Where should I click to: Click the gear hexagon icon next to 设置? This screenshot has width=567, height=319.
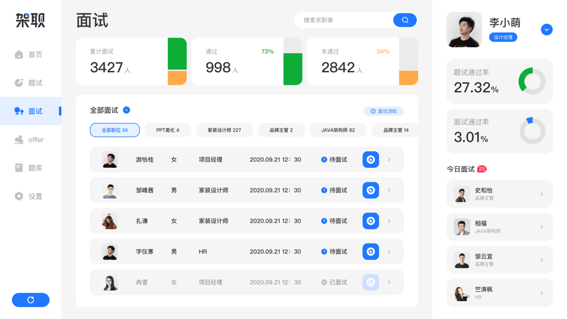click(19, 196)
